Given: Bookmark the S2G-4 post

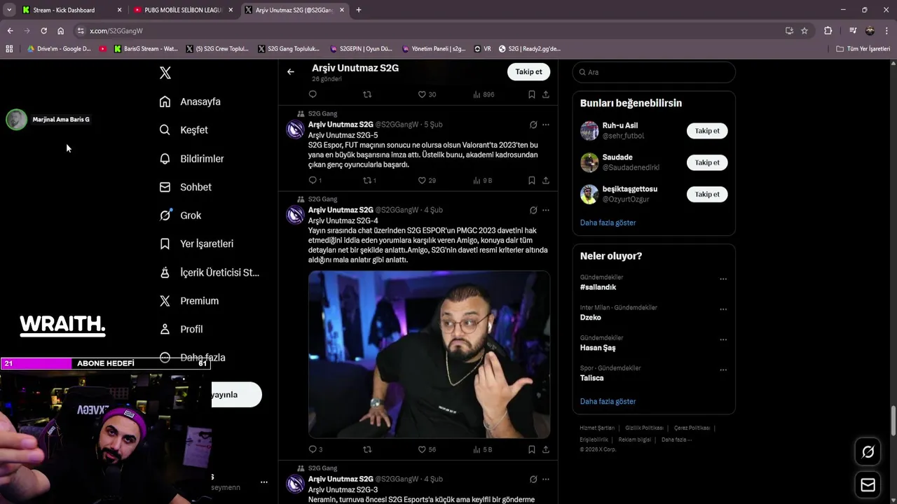Looking at the screenshot, I should point(532,449).
